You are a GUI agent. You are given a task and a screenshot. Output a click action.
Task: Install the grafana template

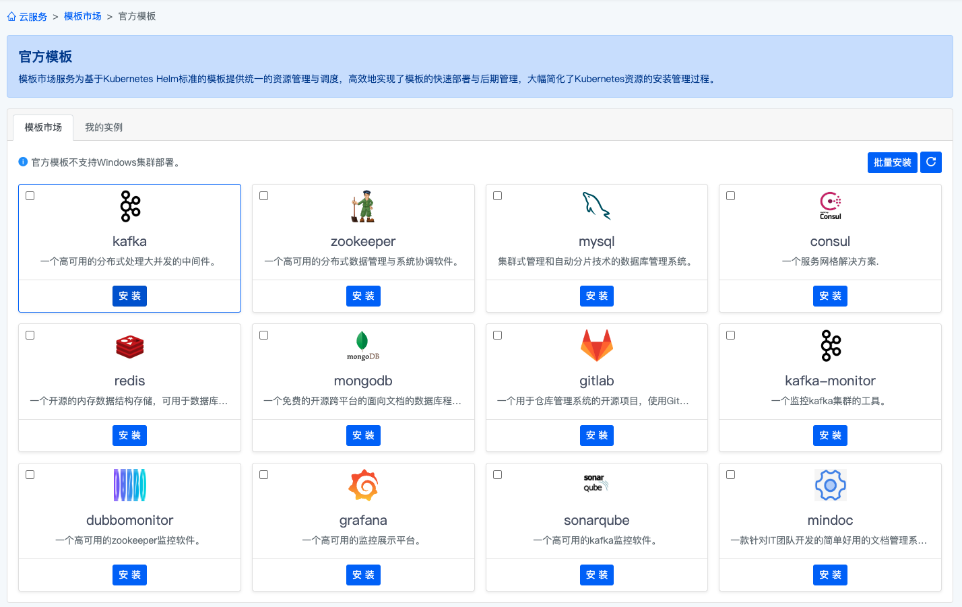click(x=363, y=575)
